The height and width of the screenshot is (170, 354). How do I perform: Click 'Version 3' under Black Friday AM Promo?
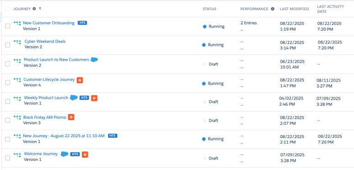[32, 123]
